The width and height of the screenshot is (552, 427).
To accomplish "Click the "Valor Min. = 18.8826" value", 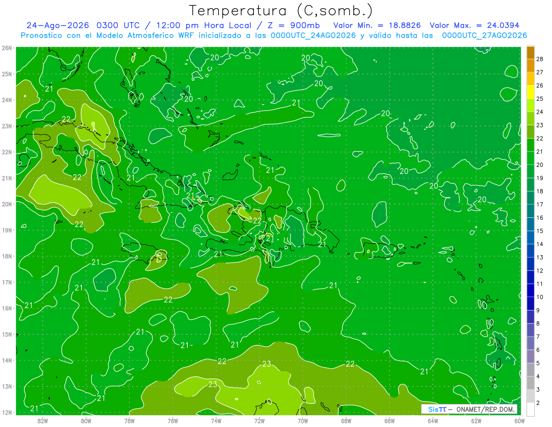I will pyautogui.click(x=377, y=25).
